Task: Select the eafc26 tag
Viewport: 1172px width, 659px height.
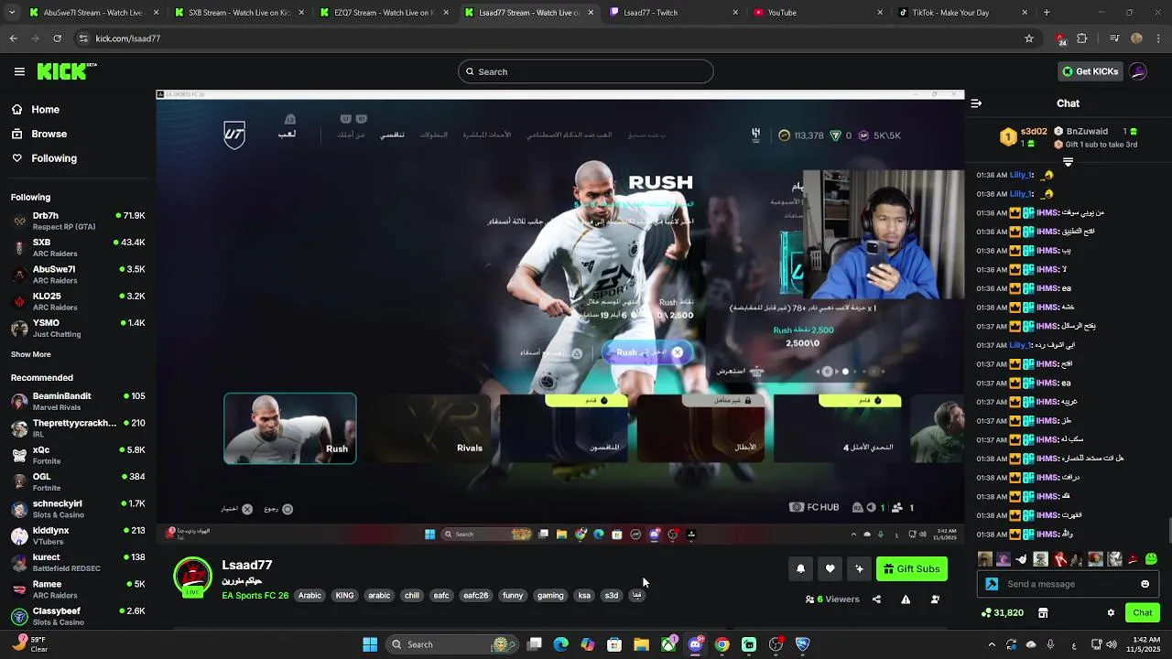Action: coord(475,596)
